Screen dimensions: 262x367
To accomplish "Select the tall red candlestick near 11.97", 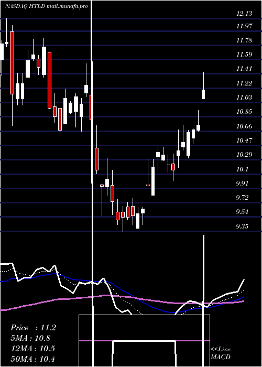I will [12, 63].
